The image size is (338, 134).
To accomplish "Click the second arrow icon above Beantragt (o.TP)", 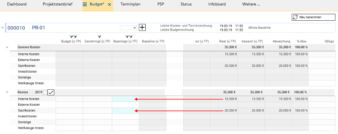I will pos(131,37).
